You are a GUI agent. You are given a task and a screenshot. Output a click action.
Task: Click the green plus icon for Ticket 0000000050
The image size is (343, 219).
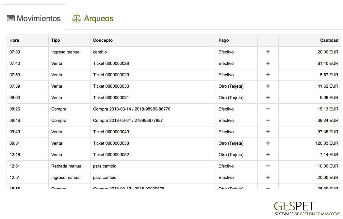(268, 143)
